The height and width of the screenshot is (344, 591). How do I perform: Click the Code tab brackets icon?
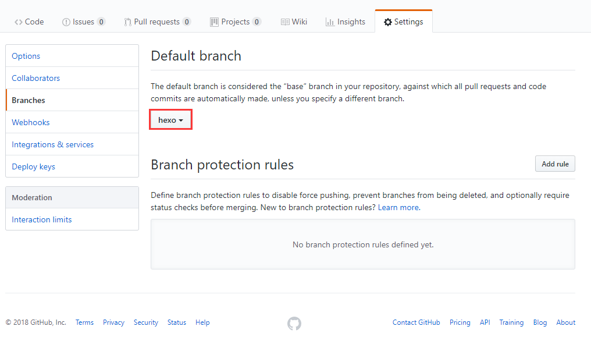click(x=19, y=22)
